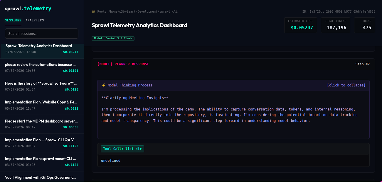
Task: Click the $0.01101 cost in session list
Action: pos(71,71)
